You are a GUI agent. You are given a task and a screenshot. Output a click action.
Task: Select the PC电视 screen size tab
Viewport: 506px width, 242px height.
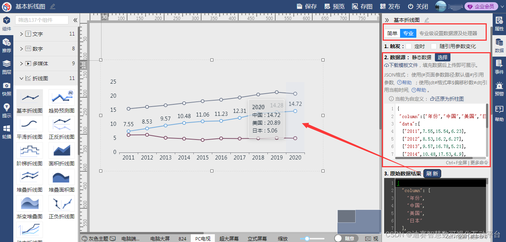(203, 239)
